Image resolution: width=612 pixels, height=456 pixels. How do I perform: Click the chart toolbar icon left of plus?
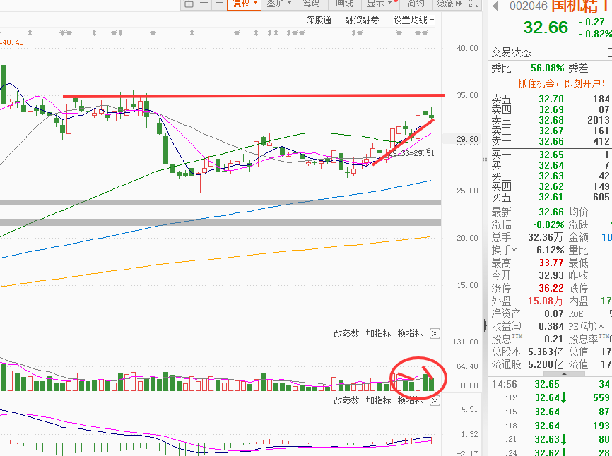(189, 4)
